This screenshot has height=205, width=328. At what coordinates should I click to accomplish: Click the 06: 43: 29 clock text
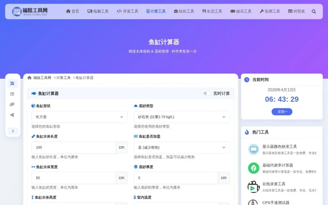coord(282,99)
